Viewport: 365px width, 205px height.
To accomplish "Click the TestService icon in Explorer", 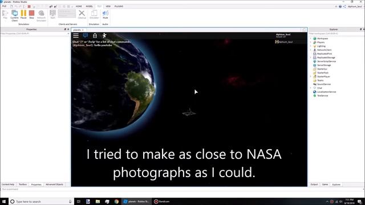I will [314, 96].
